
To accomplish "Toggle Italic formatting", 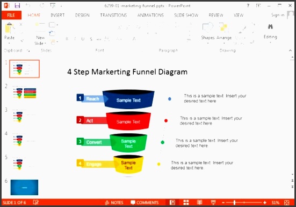I will tap(75, 39).
